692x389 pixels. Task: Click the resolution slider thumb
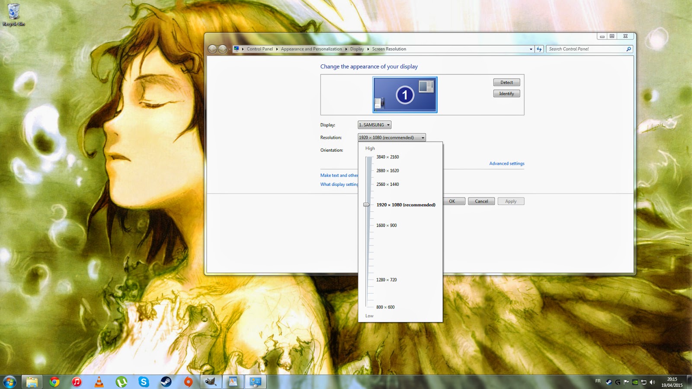coord(367,205)
